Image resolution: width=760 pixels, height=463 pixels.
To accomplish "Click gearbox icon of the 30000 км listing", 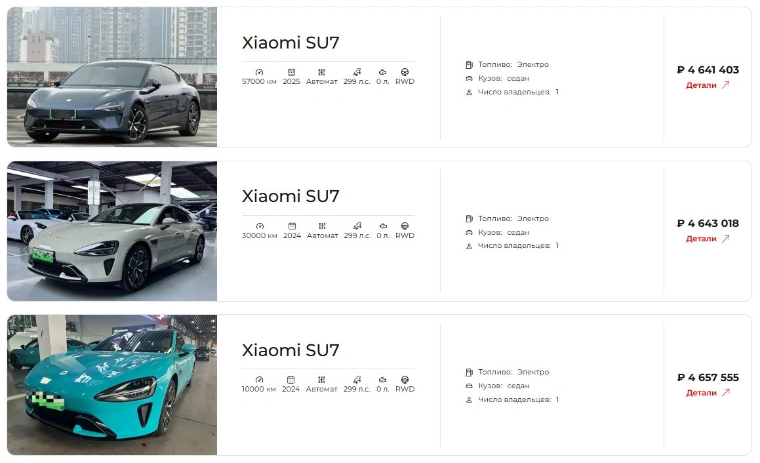I will 323,226.
